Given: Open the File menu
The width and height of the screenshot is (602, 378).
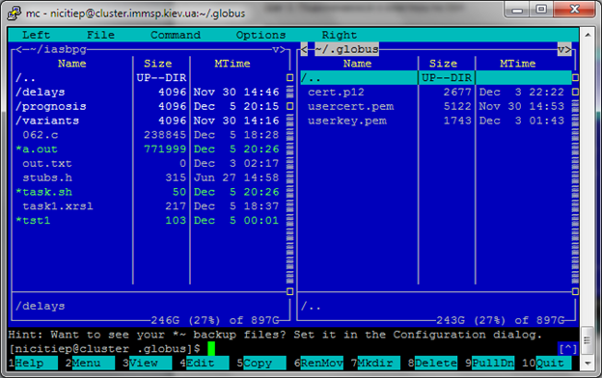Looking at the screenshot, I should tap(100, 35).
